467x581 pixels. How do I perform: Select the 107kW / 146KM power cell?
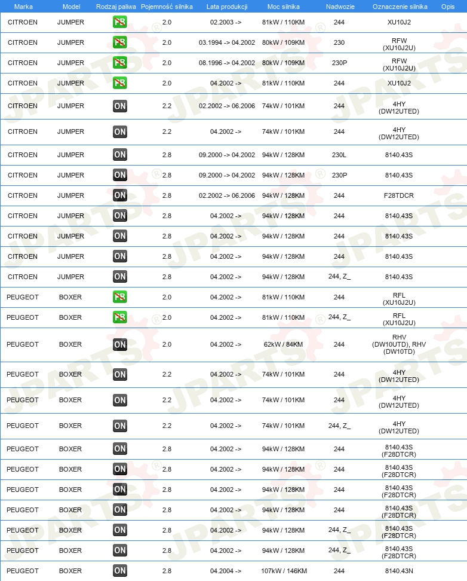(284, 571)
